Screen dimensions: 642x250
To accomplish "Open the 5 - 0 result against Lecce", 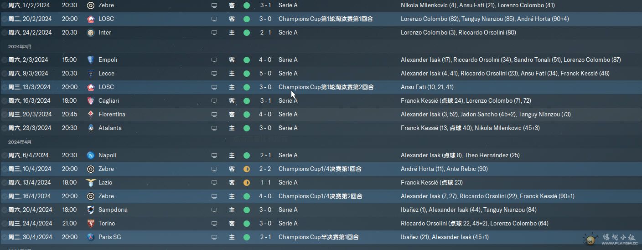I will pos(265,74).
